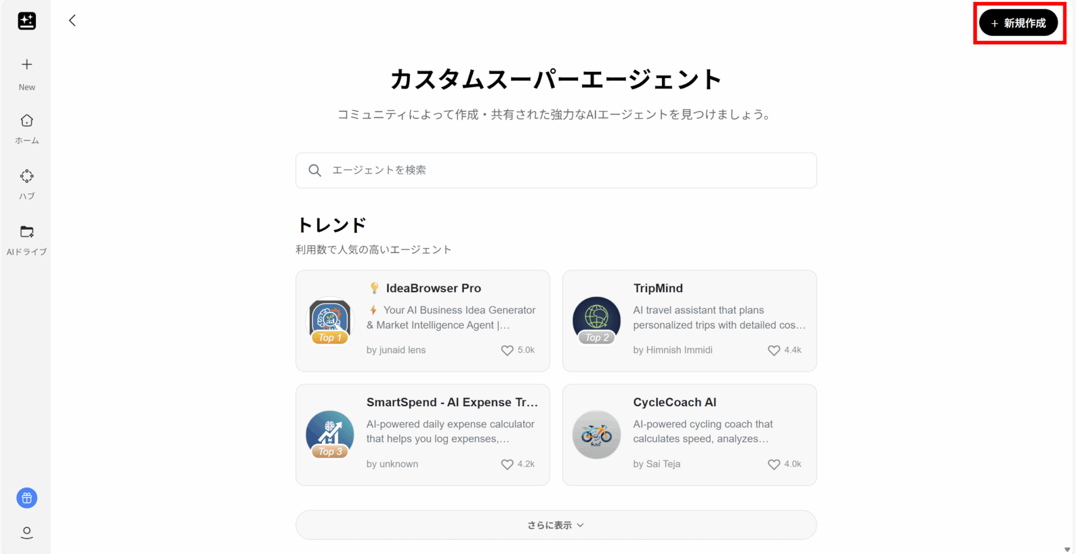Click the エージェントを検索 search field
Viewport: 1076px width, 554px height.
(556, 170)
